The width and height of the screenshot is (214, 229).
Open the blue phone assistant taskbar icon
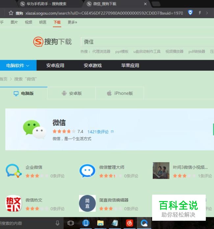[86, 223]
